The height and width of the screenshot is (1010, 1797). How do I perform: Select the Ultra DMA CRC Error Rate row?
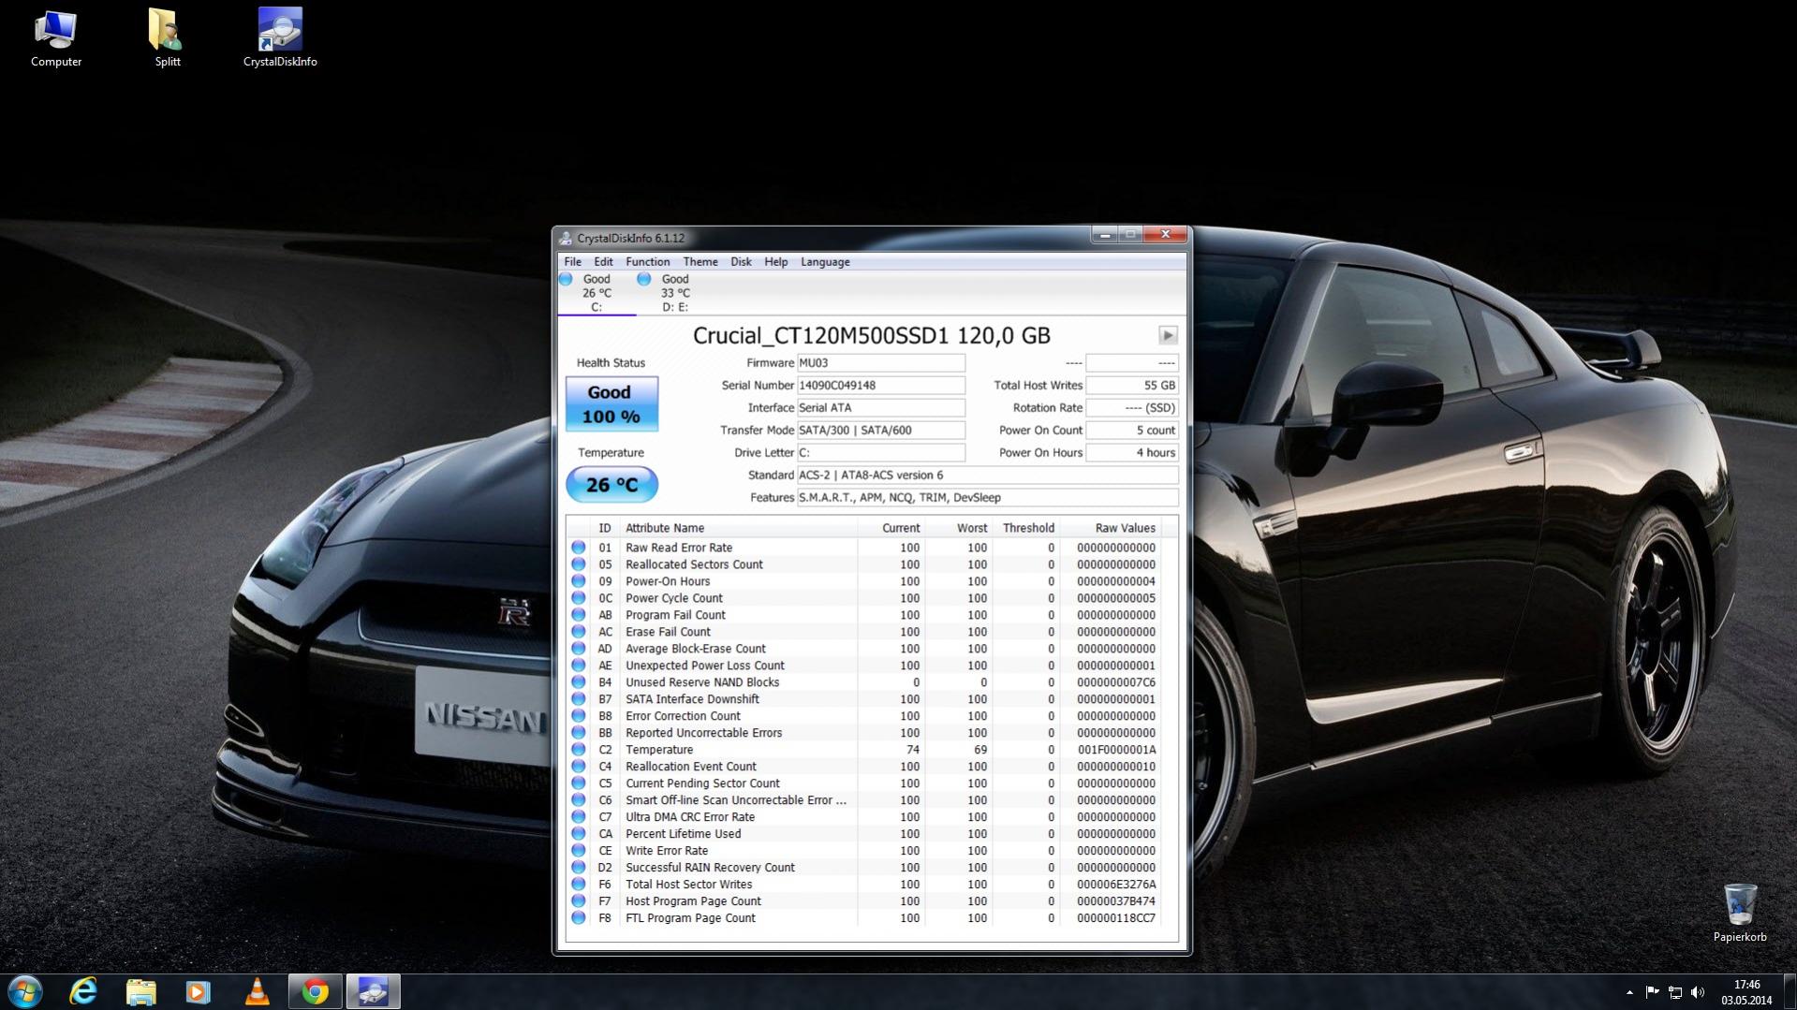[863, 817]
